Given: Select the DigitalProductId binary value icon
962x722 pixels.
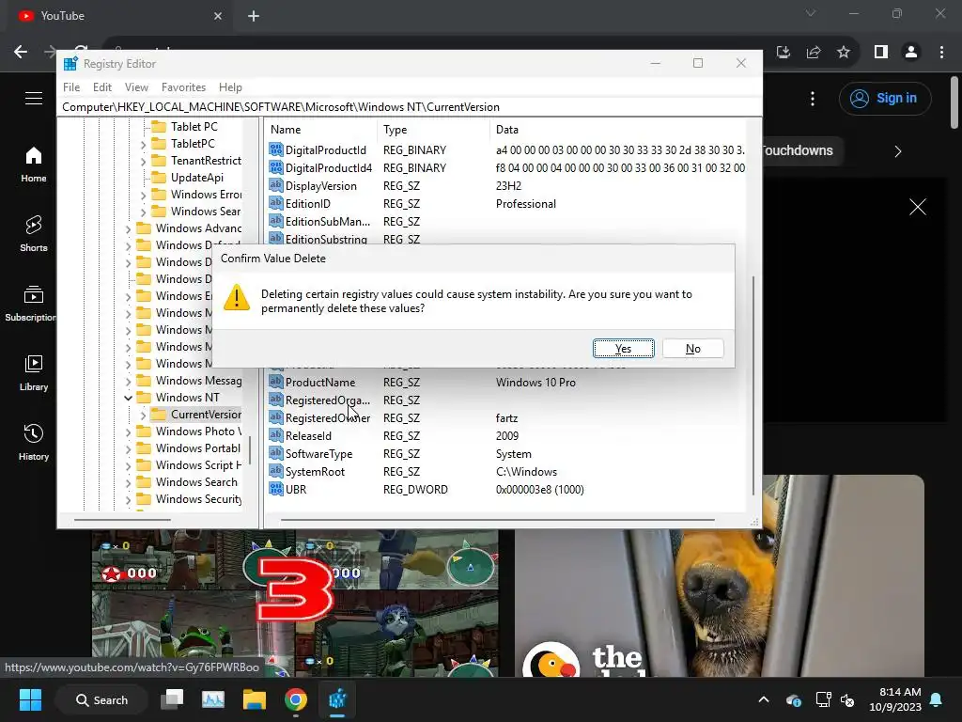Looking at the screenshot, I should pyautogui.click(x=276, y=149).
